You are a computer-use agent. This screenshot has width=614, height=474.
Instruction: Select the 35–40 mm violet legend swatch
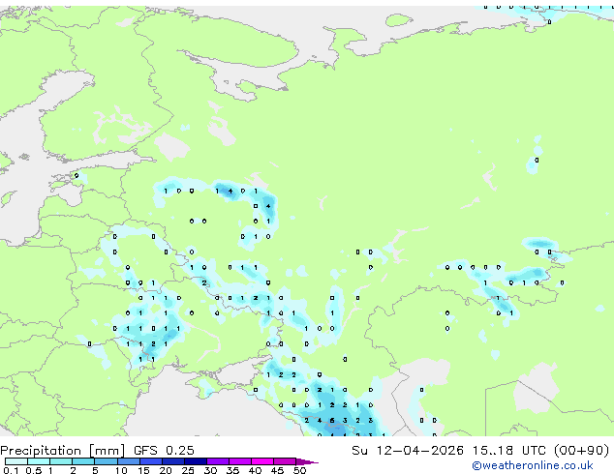(239, 461)
